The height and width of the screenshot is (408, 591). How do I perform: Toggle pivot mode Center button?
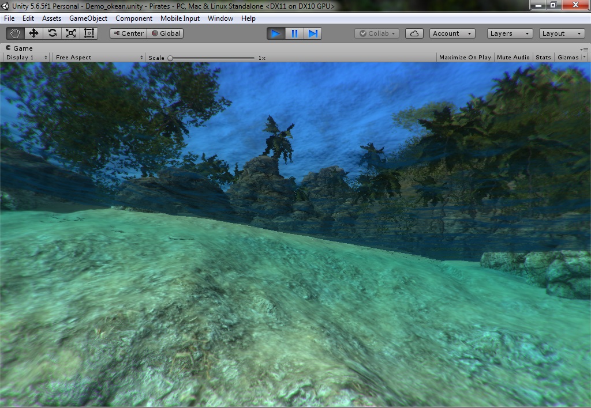pos(129,33)
